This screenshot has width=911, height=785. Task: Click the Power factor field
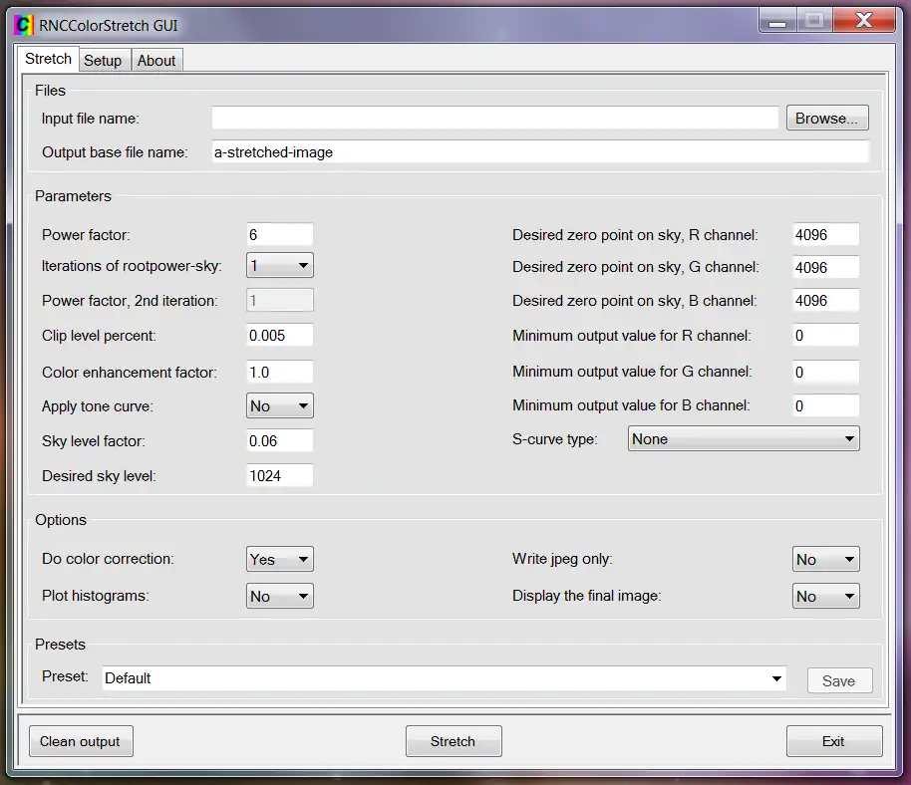(x=279, y=234)
